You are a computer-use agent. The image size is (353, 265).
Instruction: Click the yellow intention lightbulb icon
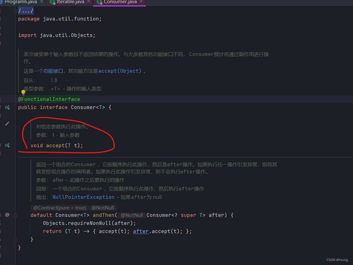pyautogui.click(x=23, y=92)
